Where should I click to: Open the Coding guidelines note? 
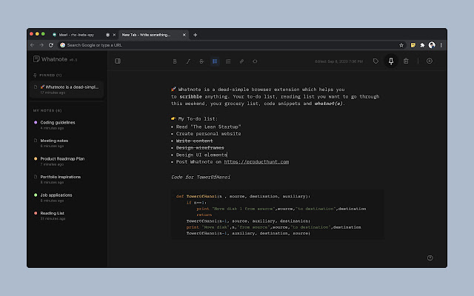click(x=57, y=122)
